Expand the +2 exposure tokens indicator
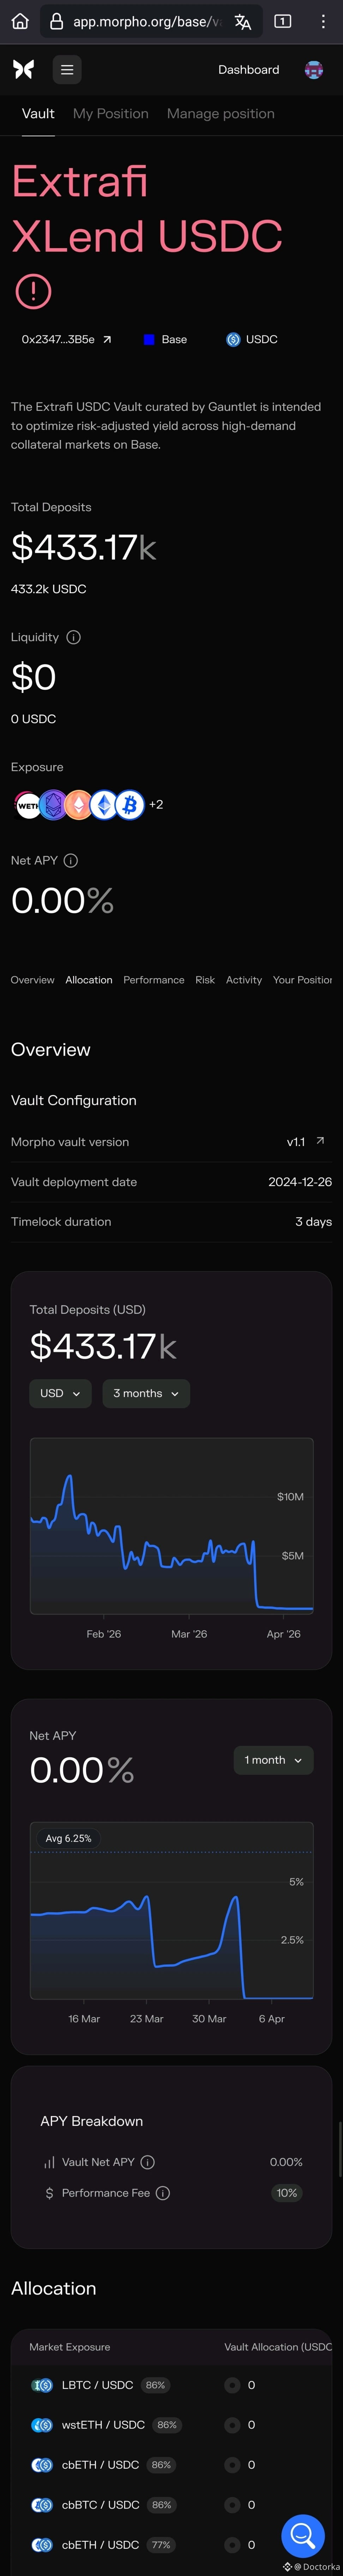 pyautogui.click(x=156, y=804)
